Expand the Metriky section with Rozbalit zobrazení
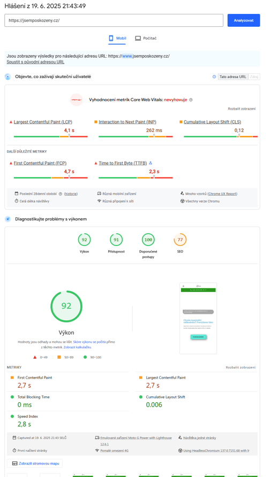 tap(241, 367)
